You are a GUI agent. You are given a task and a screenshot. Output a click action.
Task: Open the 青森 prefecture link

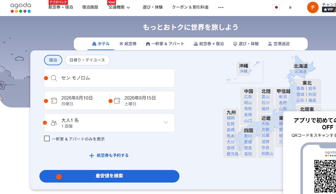pyautogui.click(x=300, y=88)
